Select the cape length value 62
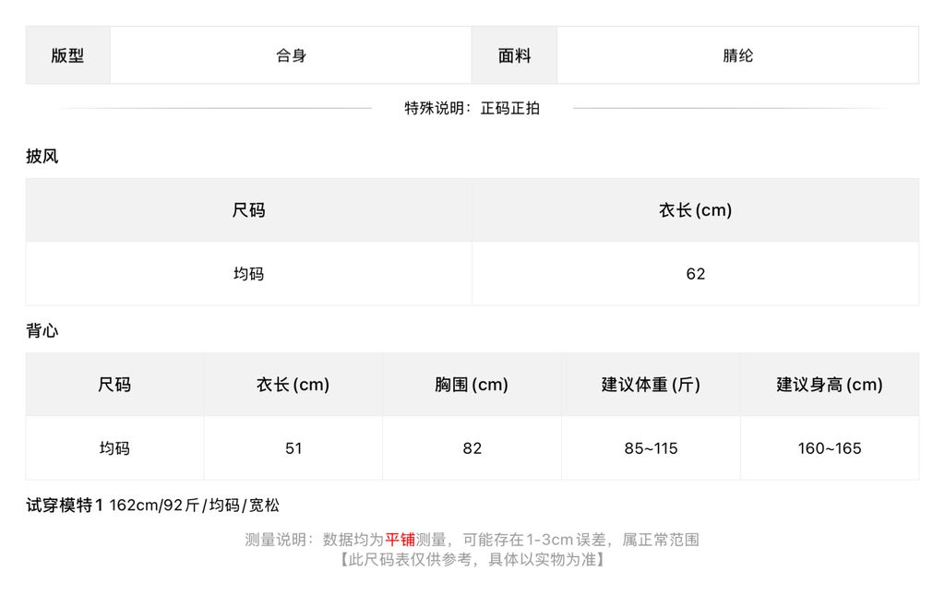 tap(696, 274)
